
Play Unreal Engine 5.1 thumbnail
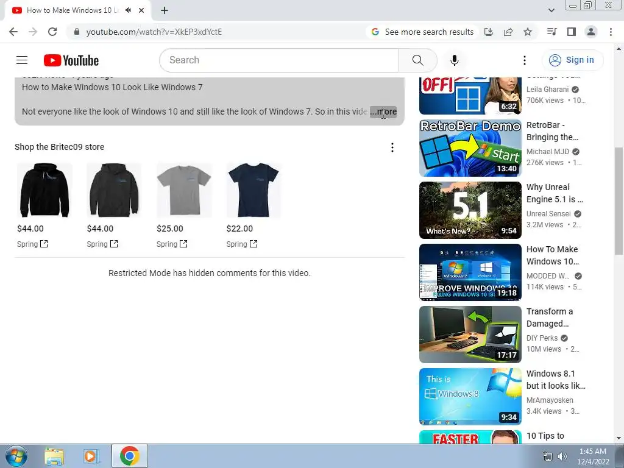[470, 210]
